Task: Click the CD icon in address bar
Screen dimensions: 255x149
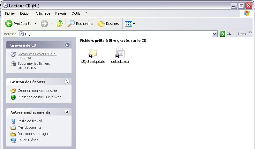Action: pyautogui.click(x=21, y=34)
